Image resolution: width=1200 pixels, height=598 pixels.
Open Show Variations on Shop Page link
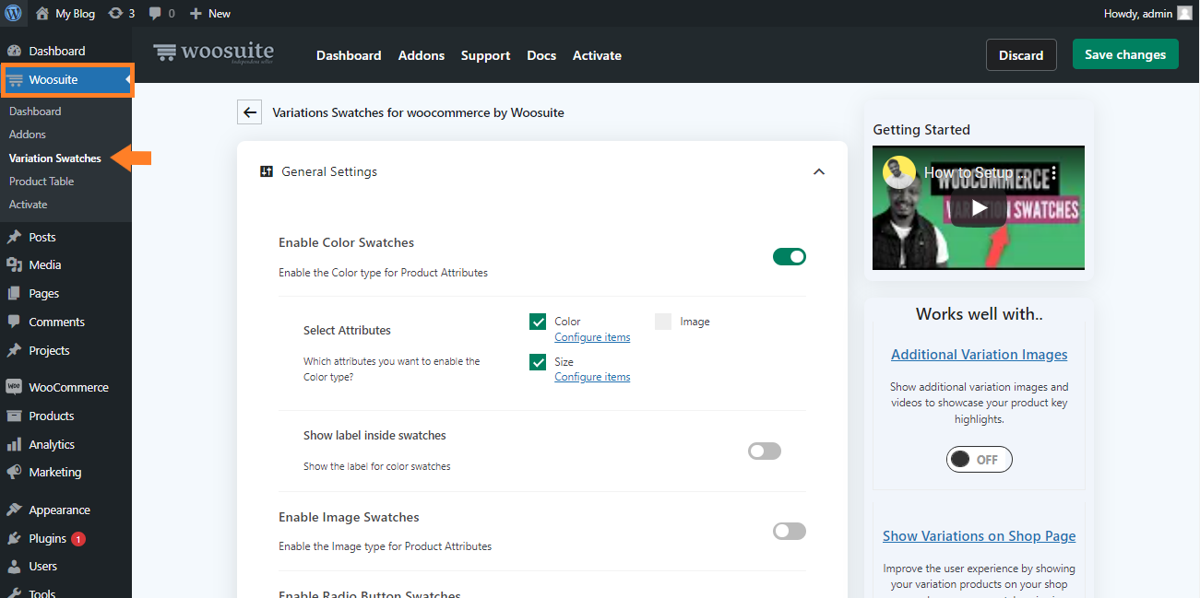(x=980, y=536)
